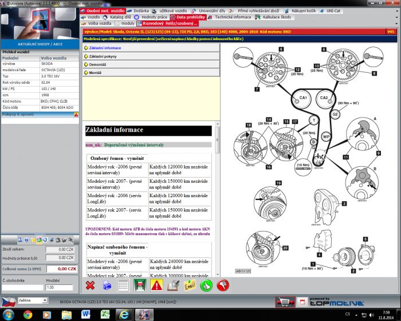Open the top tab row overflow arrow
Screen dimensions: 401x321
pos(397,11)
